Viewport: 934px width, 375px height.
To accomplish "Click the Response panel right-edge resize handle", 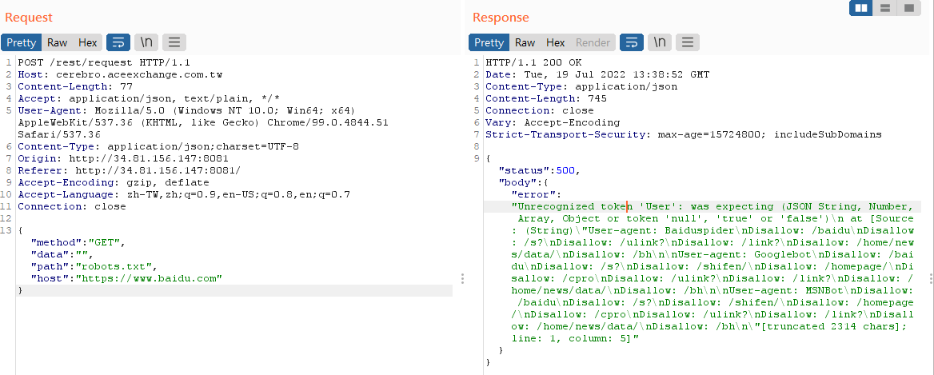I will point(931,278).
